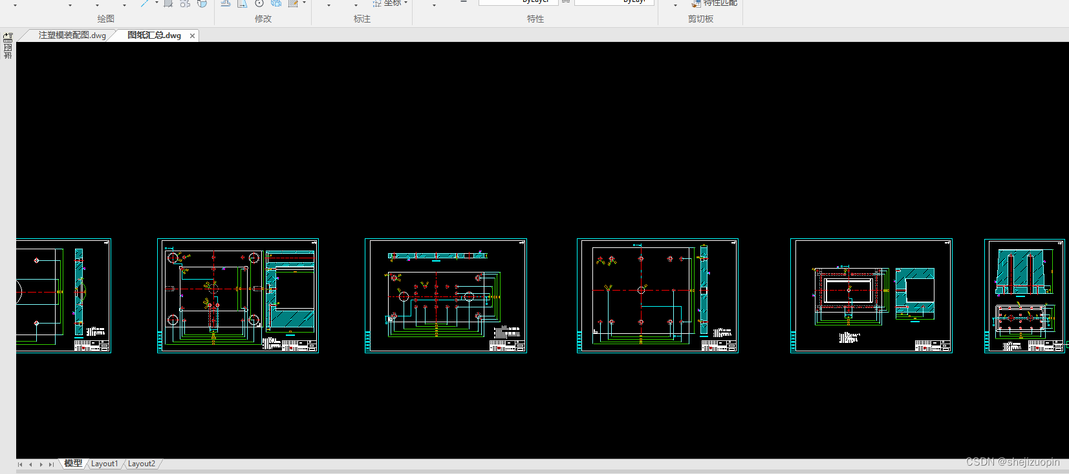The image size is (1069, 474).
Task: Select the partly visible sheet with hatched cross-section blocks
Action: [x=1025, y=296]
